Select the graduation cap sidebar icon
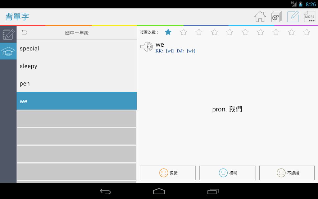This screenshot has width=318, height=199. point(8,51)
